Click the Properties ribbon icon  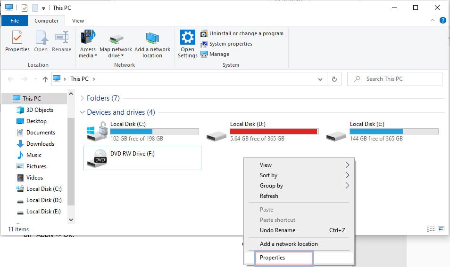point(17,41)
